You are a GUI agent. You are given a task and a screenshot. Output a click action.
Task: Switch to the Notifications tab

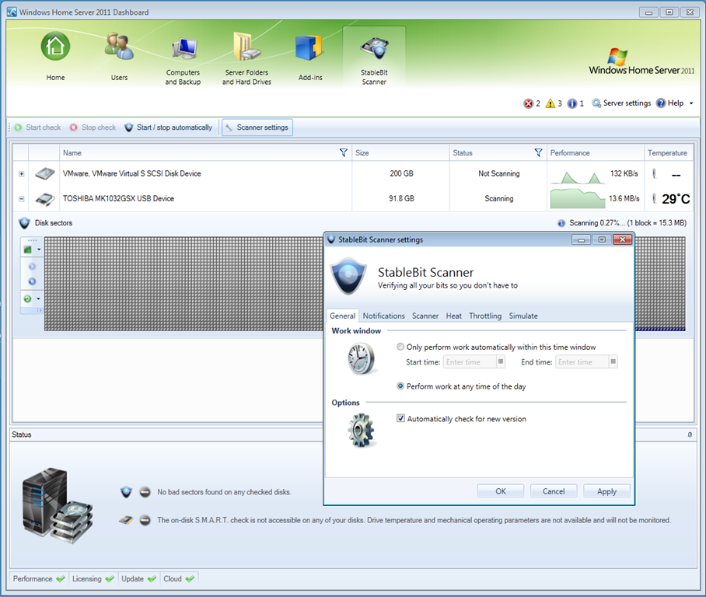[383, 316]
